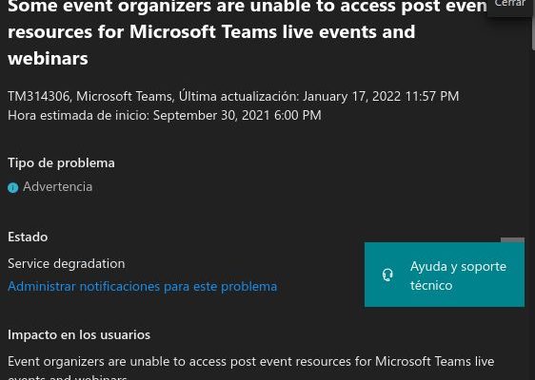This screenshot has height=380, width=535.
Task: Click the blue info icon beside Advertencia
Action: point(13,187)
